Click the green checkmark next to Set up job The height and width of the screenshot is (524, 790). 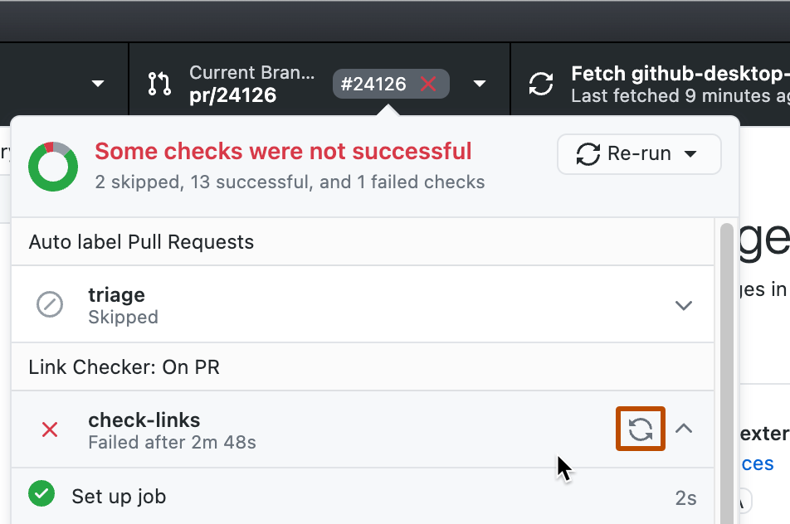[x=41, y=493]
